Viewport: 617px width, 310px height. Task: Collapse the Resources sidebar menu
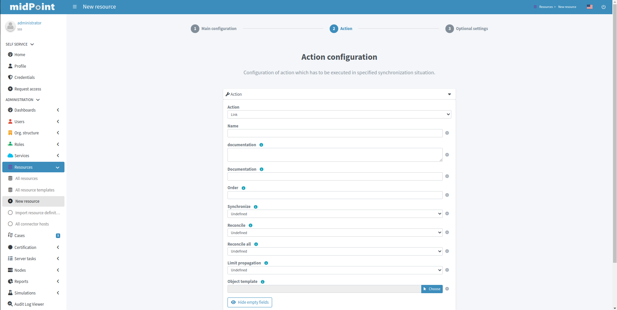[x=58, y=167]
